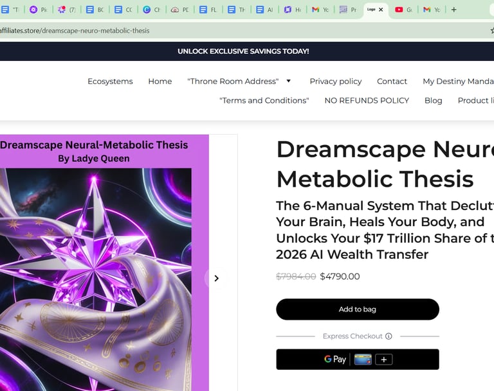Open the Privacy policy page
494x391 pixels.
coord(336,81)
